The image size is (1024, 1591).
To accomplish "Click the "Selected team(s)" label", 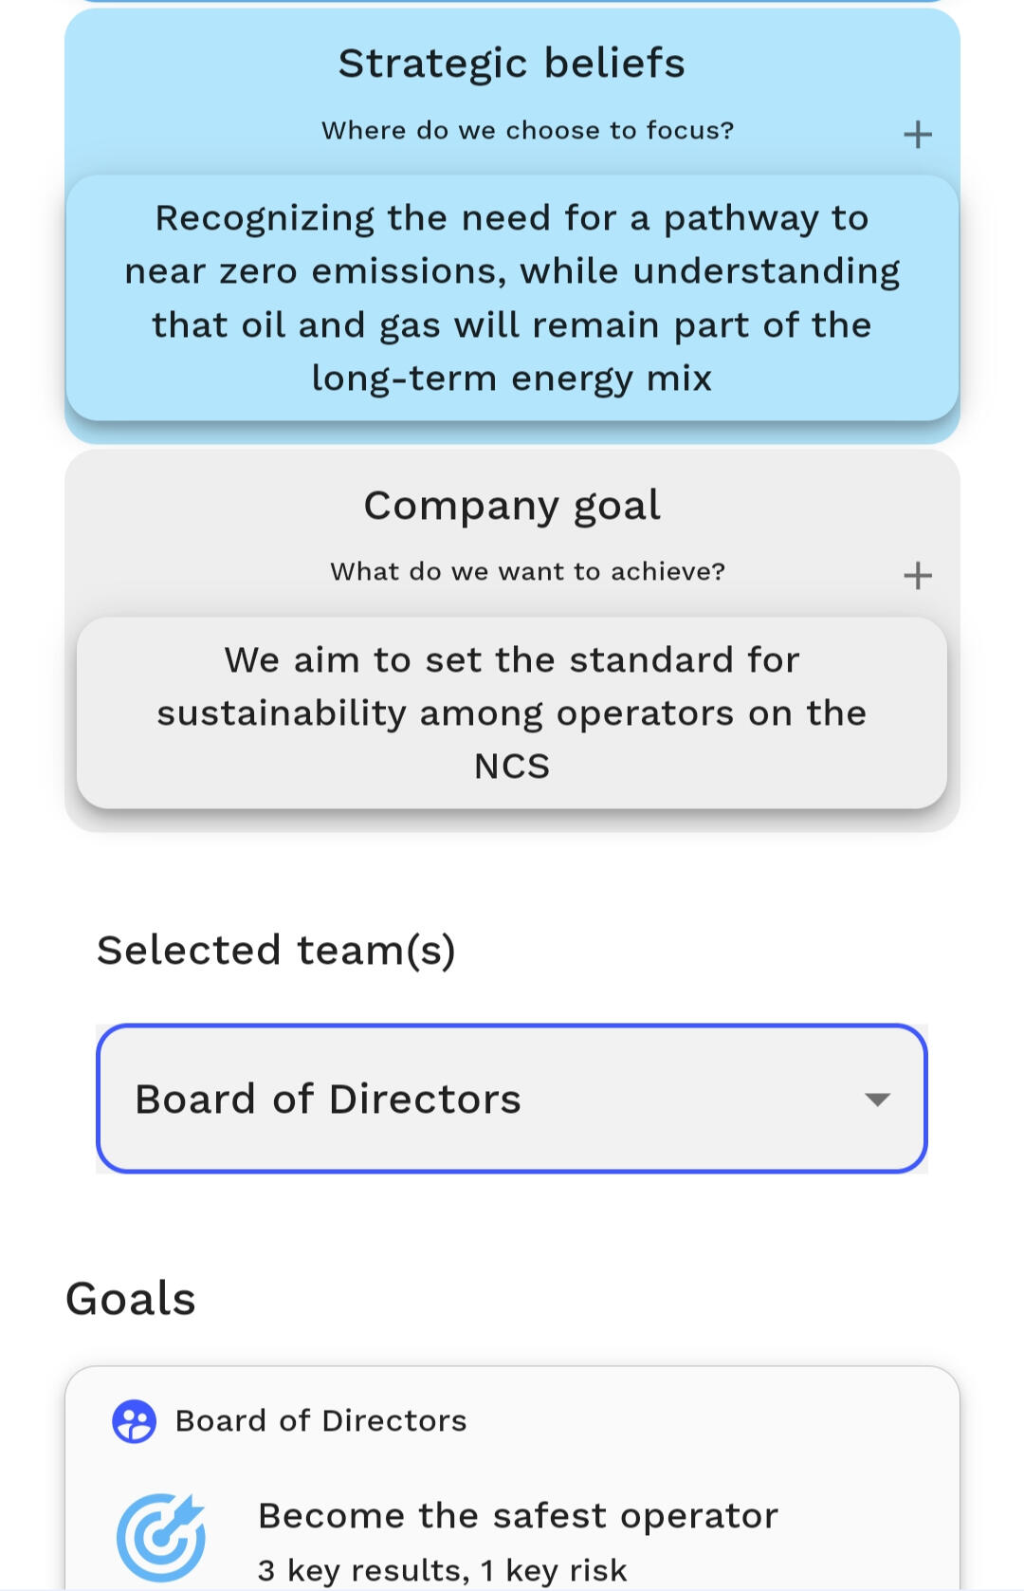I will (276, 951).
